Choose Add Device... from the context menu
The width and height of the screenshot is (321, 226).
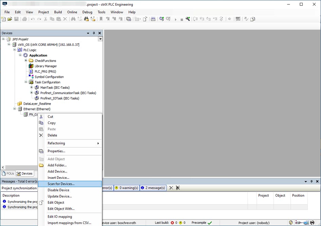click(x=57, y=172)
